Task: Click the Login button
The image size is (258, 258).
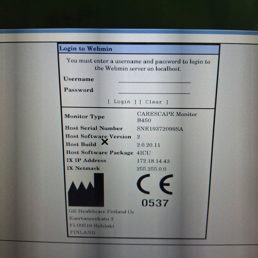Action: (122, 102)
